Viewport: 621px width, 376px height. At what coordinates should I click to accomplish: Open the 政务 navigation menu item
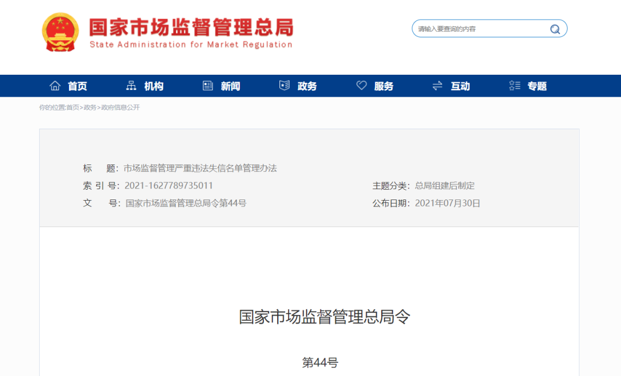click(x=308, y=86)
